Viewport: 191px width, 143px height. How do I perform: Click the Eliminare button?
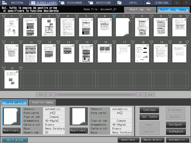pos(175,110)
